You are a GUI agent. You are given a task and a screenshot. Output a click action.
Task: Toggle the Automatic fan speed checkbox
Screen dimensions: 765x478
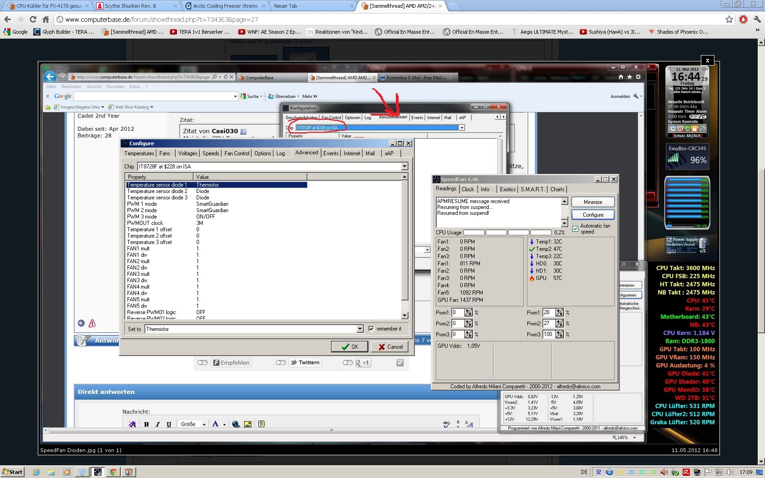[x=576, y=229]
